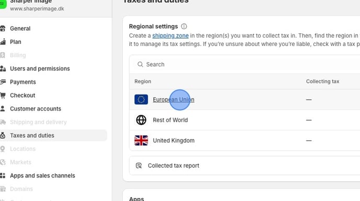Screen dimensions: 360x201
Task: Select Billing in the settings sidebar
Action: pyautogui.click(x=18, y=55)
